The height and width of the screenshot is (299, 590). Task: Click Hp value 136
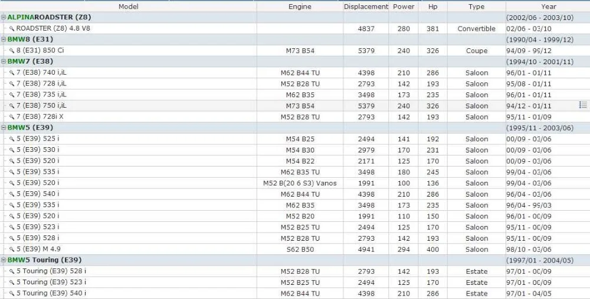(x=432, y=183)
